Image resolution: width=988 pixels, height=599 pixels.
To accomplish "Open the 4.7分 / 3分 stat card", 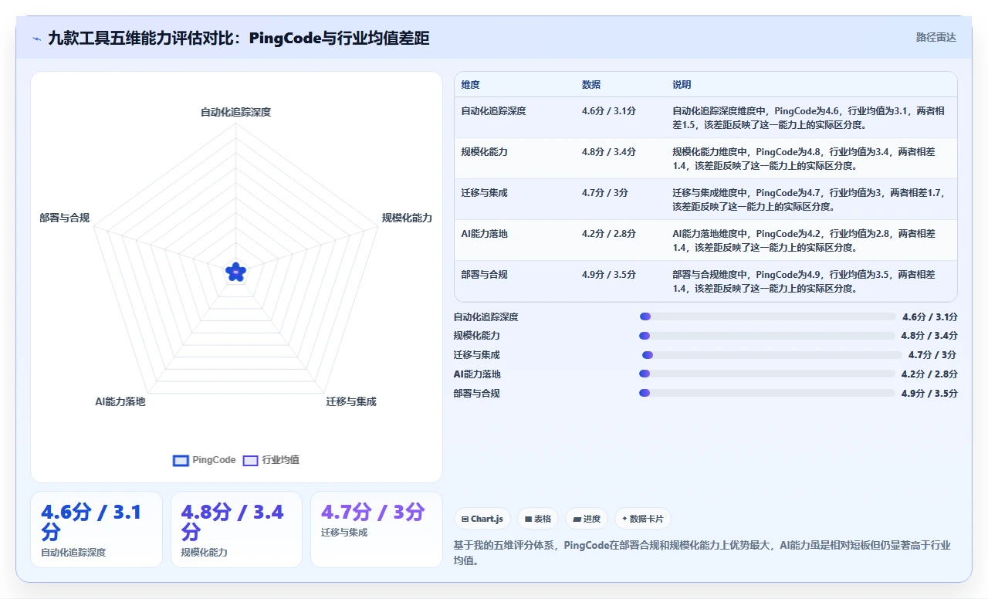I will pos(377,530).
